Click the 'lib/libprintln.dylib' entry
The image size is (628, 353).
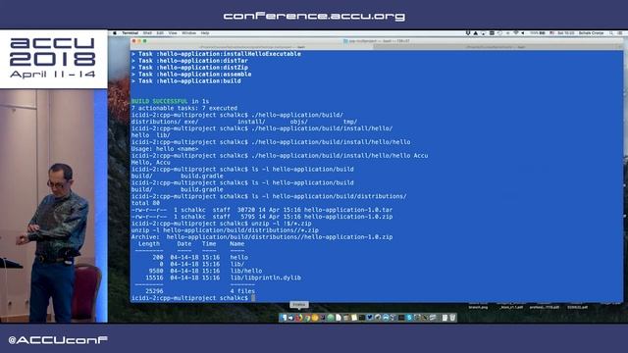pyautogui.click(x=266, y=277)
